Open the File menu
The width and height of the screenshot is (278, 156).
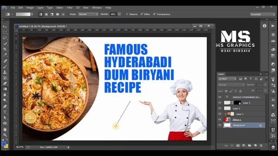[13, 8]
